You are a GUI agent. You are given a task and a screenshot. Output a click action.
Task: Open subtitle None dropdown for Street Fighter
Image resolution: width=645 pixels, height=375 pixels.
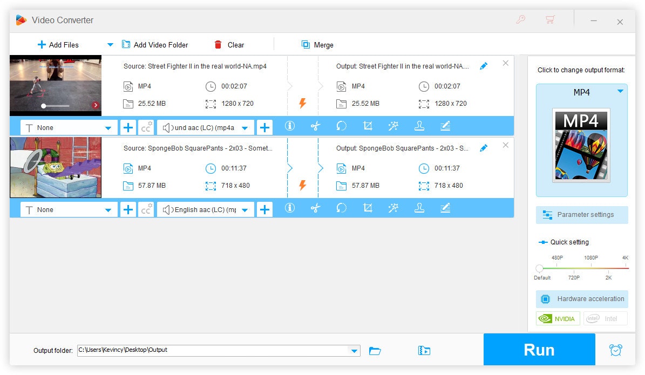pyautogui.click(x=69, y=128)
